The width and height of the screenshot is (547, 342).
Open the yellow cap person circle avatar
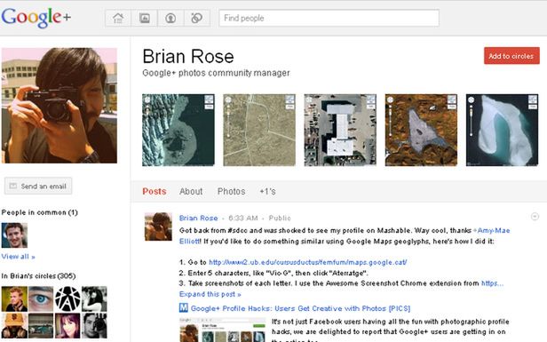point(14,326)
